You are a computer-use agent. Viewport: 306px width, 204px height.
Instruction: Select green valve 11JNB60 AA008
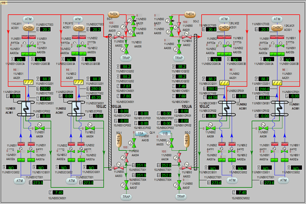point(172,32)
